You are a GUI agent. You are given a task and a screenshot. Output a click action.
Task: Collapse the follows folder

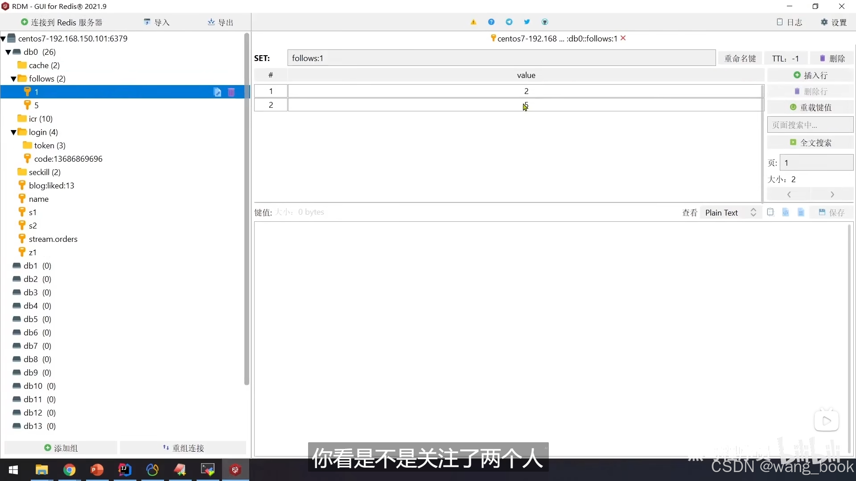pyautogui.click(x=14, y=79)
